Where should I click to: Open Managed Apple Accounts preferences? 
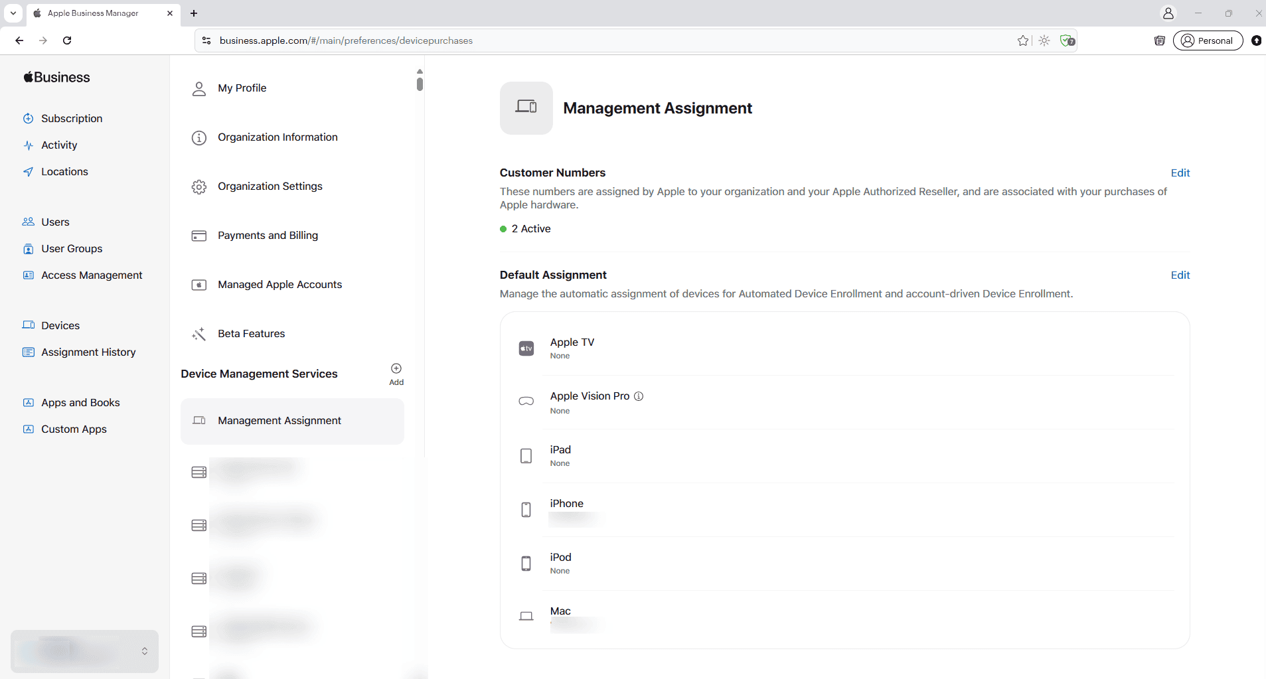point(279,285)
